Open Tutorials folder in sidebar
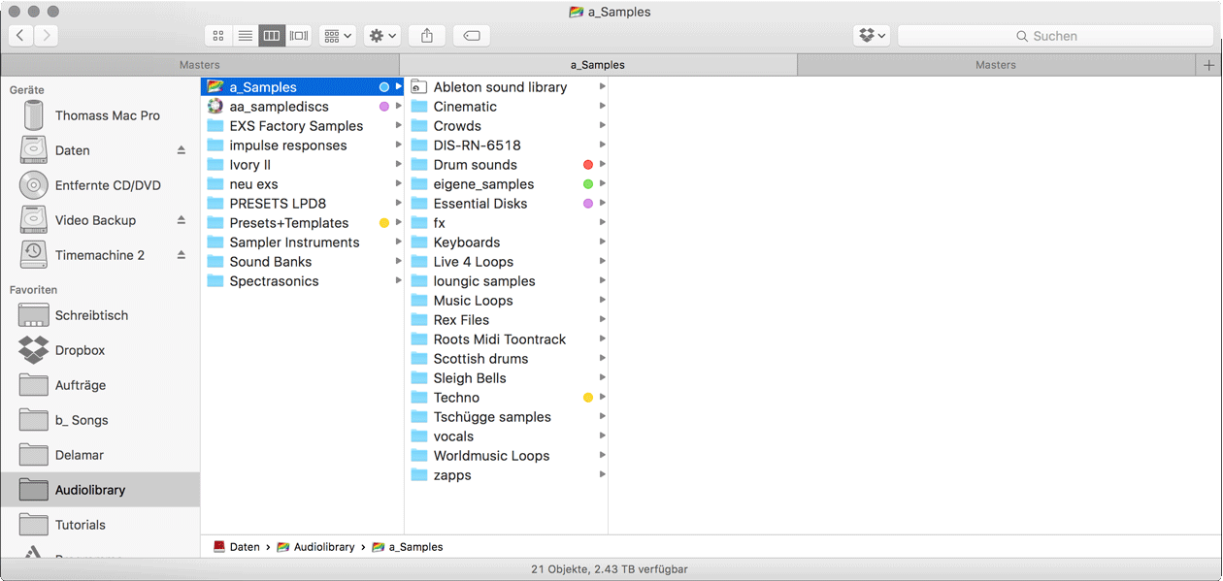 coord(100,525)
